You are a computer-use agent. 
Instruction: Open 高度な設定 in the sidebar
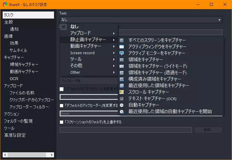pyautogui.click(x=15, y=135)
